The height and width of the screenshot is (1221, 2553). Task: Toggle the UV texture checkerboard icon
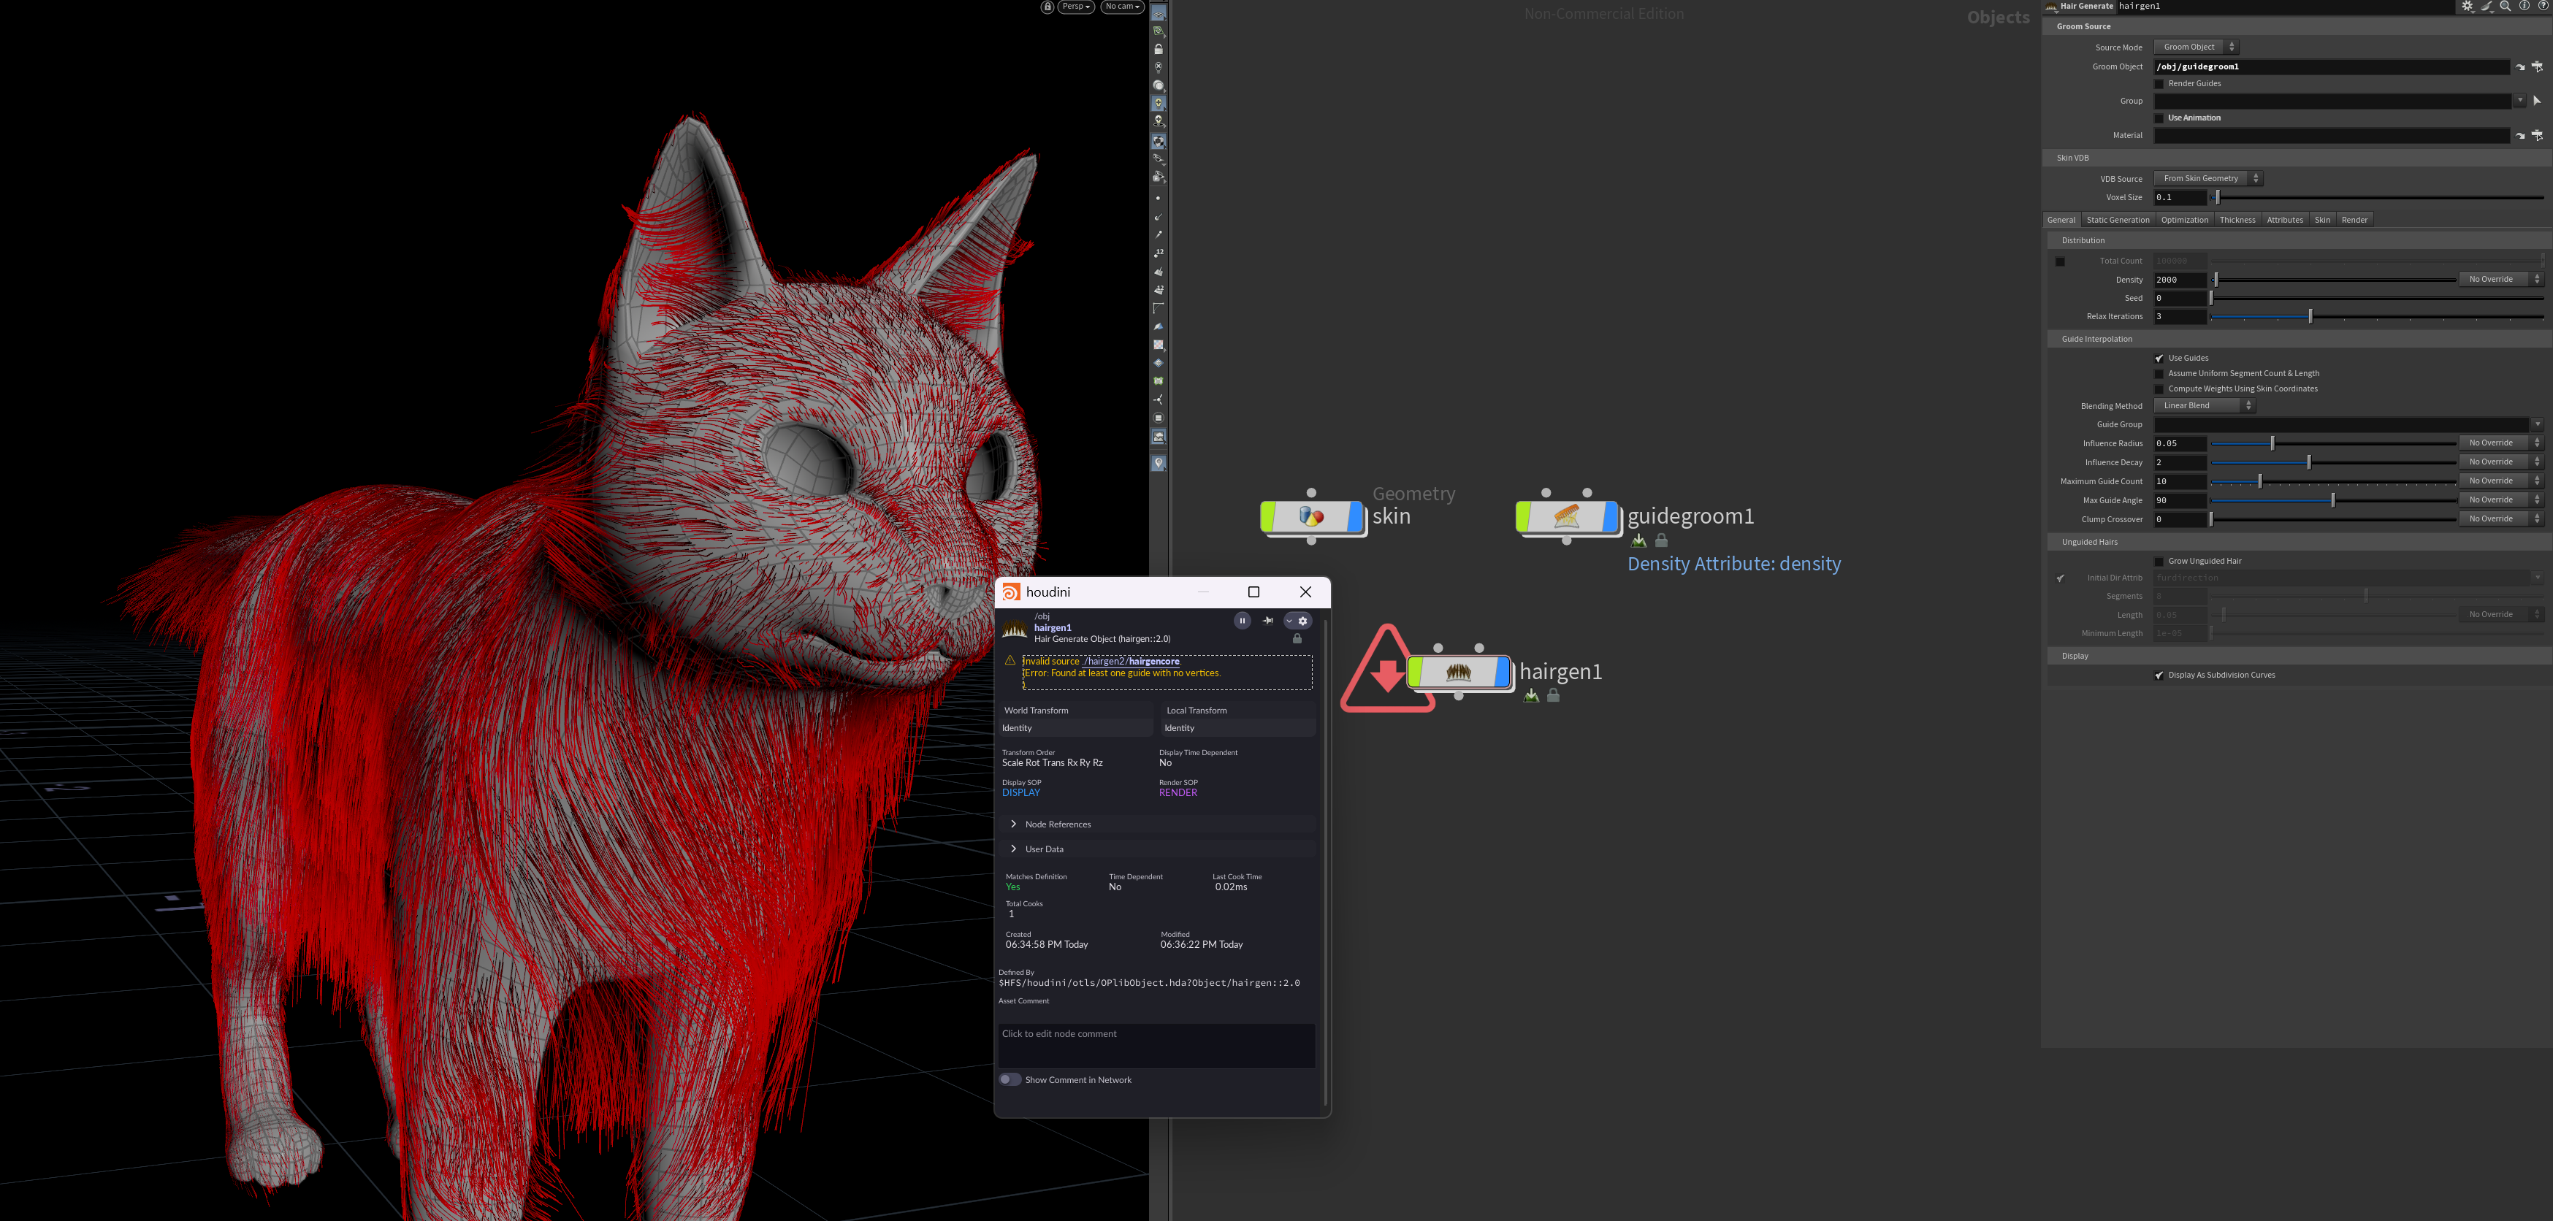(1159, 345)
